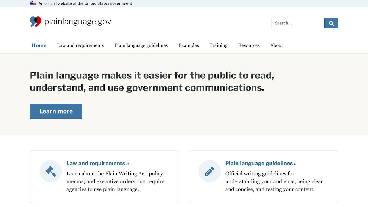Select Examples from the navigation bar
This screenshot has height=207, width=368.
click(189, 45)
